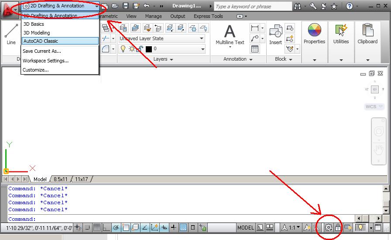Open Help with the question mark icon
391x240 pixels.
pyautogui.click(x=350, y=6)
